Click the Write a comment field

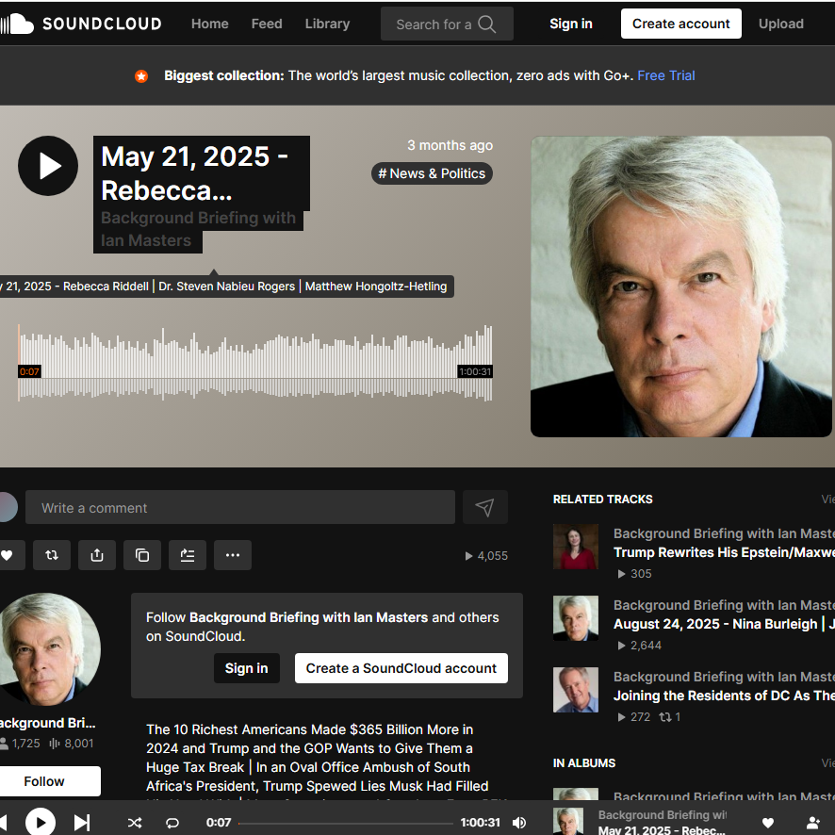(240, 507)
